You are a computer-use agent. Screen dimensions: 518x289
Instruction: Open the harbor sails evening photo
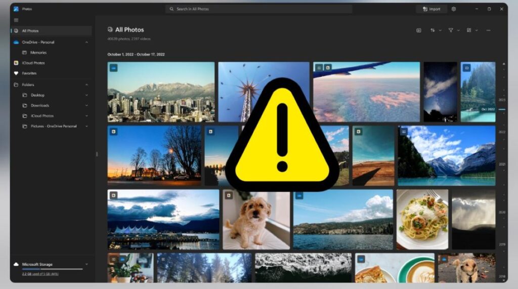[x=163, y=219]
